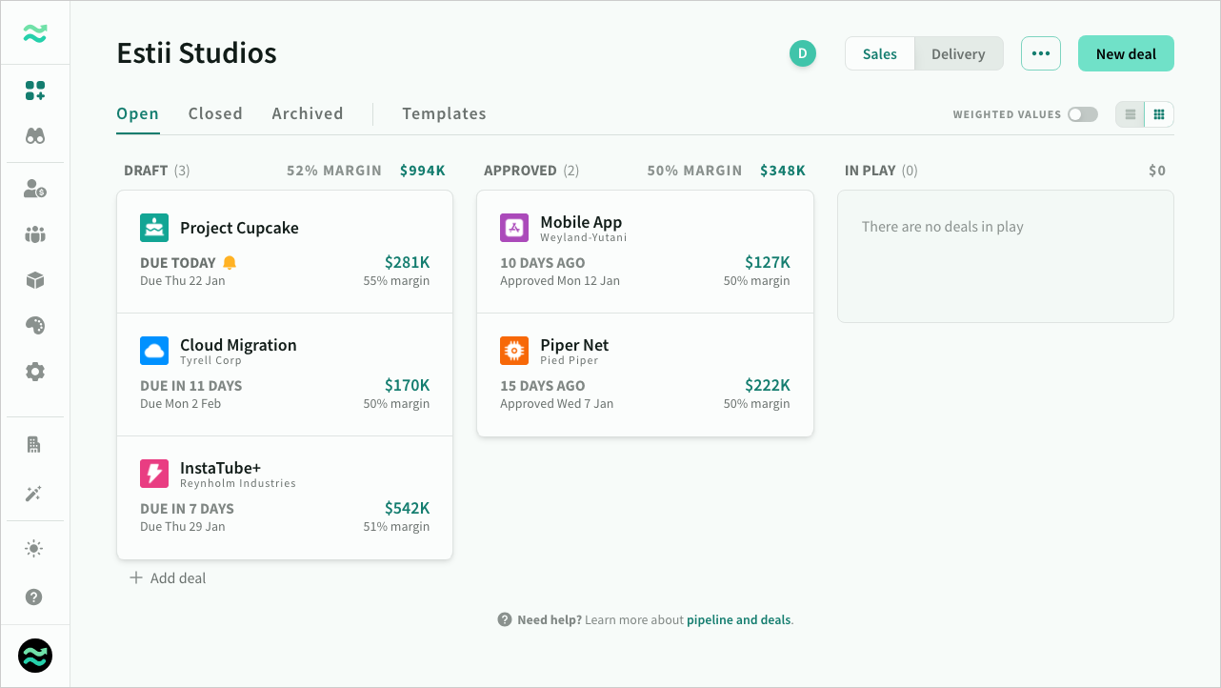Toggle the Weighted Values switch
This screenshot has height=688, width=1221.
pyautogui.click(x=1082, y=114)
